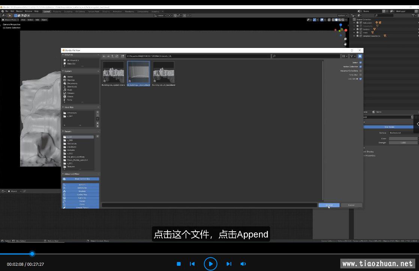Toggle the Cache Files filter

pyautogui.click(x=81, y=195)
